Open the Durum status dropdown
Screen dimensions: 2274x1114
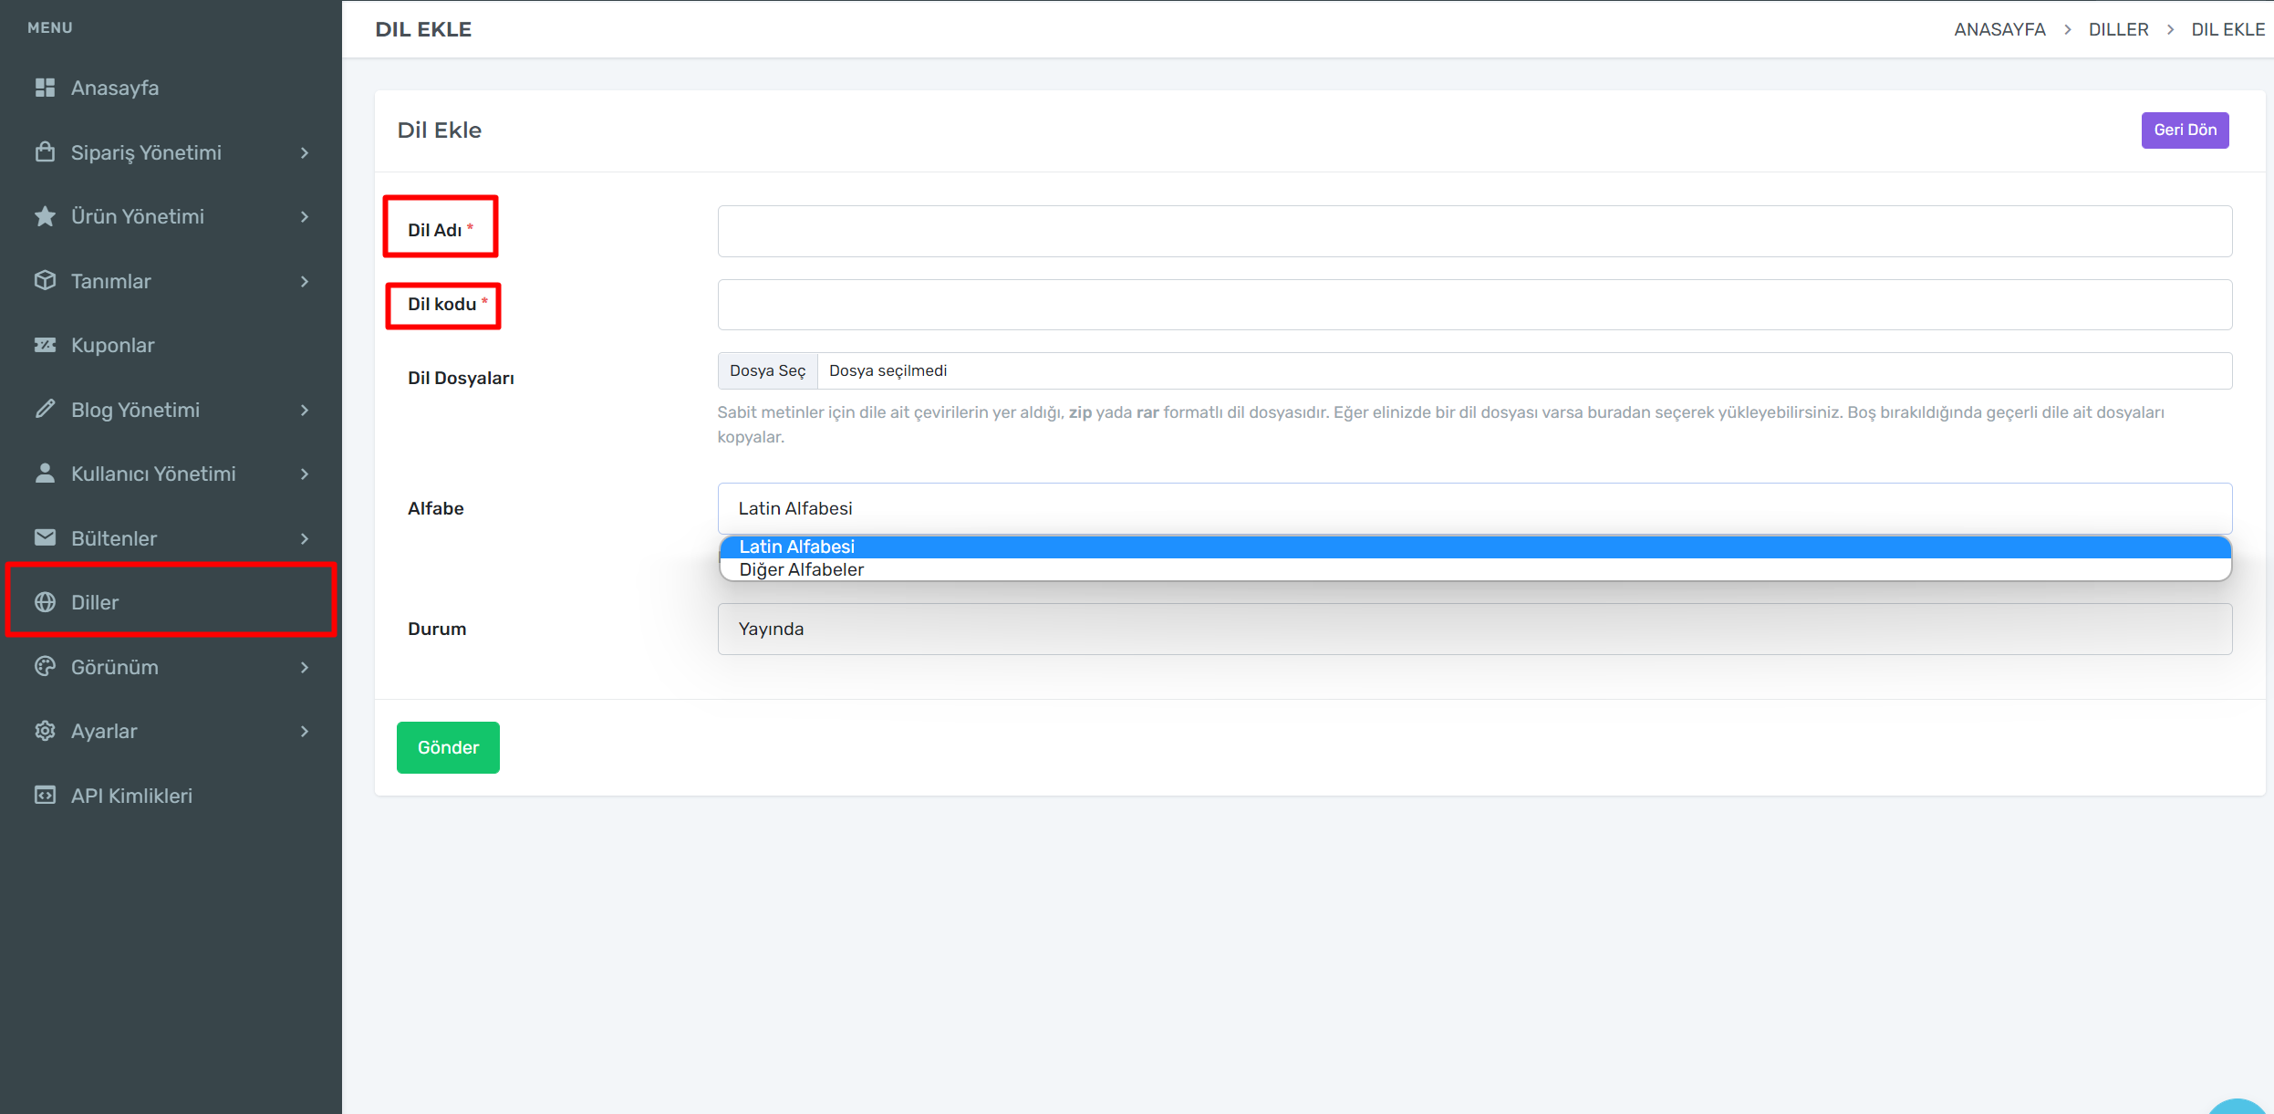pos(1474,629)
